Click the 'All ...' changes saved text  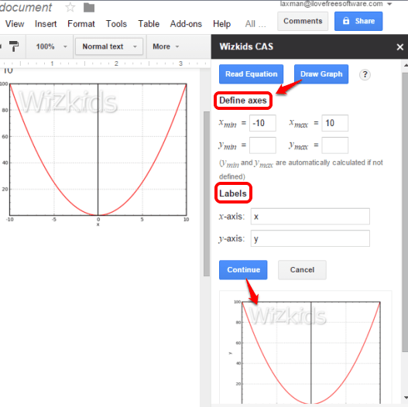(x=255, y=24)
